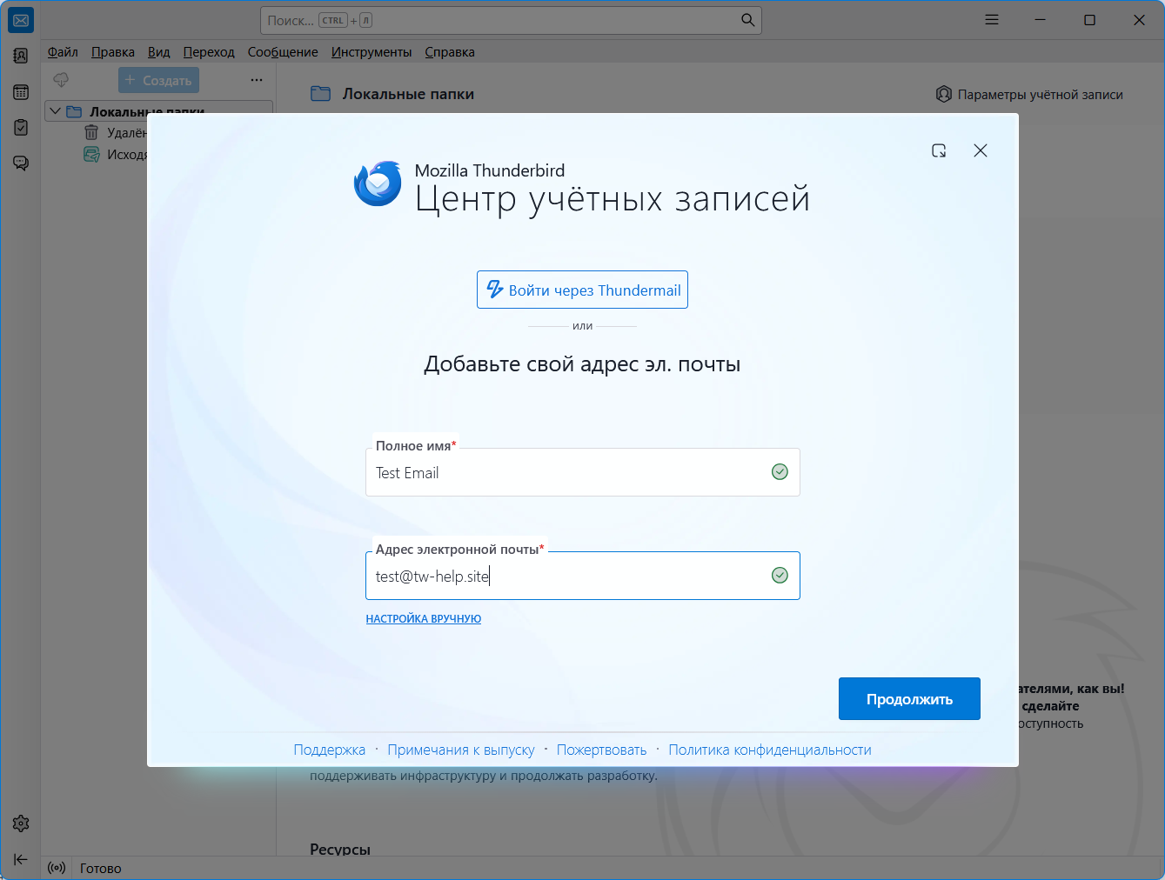This screenshot has height=880, width=1165.
Task: Open Политика конфиденциальности link
Action: coord(770,750)
